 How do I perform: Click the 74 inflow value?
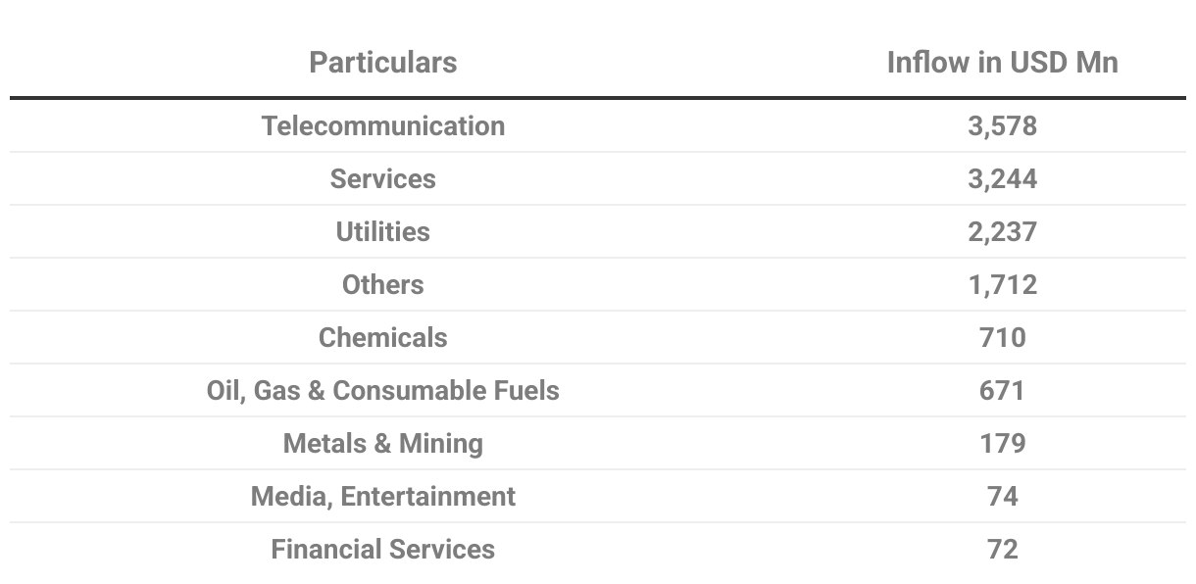(1002, 496)
